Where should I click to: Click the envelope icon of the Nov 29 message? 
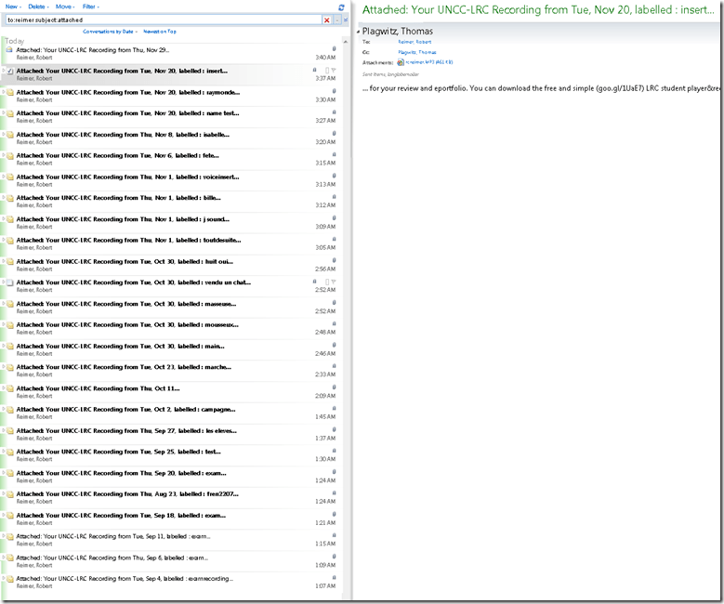[9, 49]
